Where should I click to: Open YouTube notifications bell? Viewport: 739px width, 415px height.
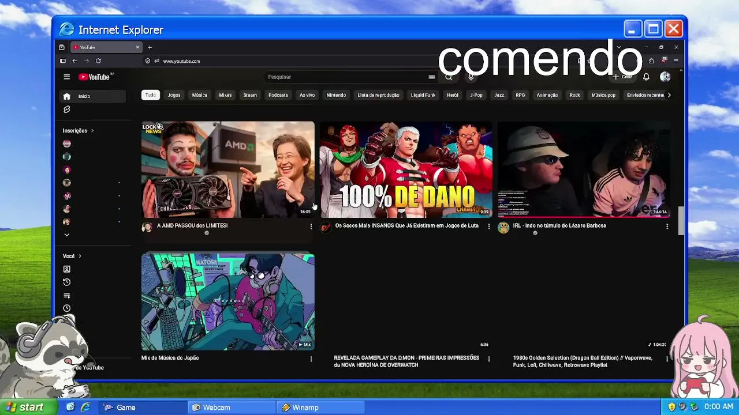646,77
